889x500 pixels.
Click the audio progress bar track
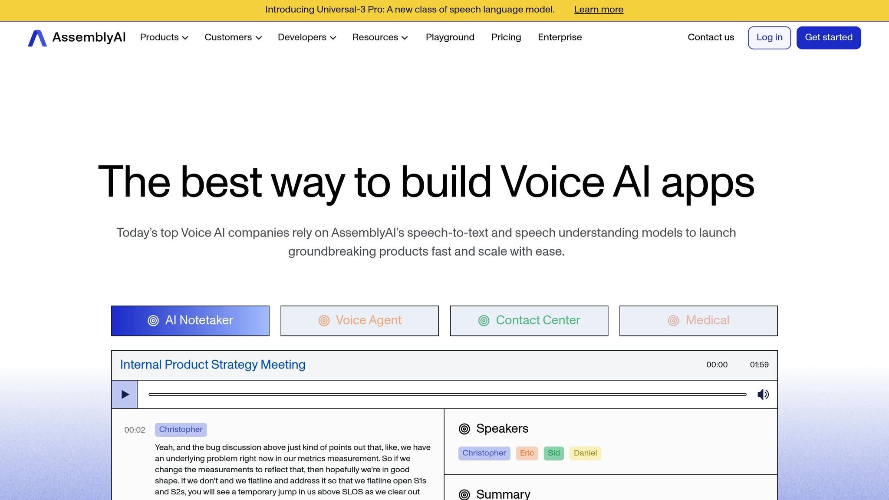(x=447, y=395)
